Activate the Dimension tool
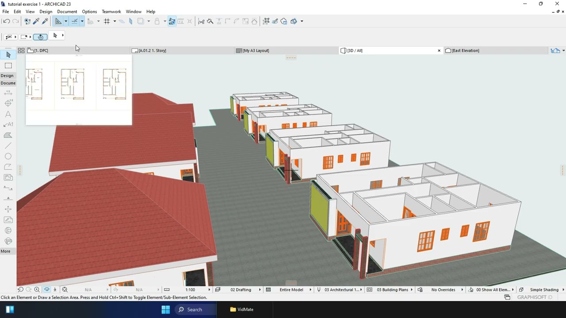 (8, 93)
